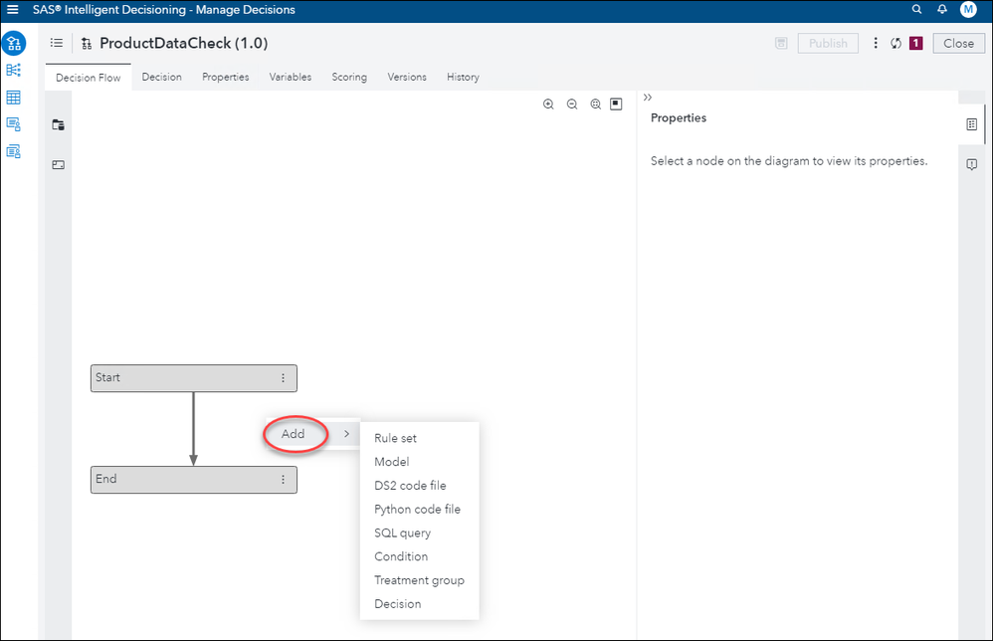Choose Treatment group menu item
The width and height of the screenshot is (993, 641).
[x=419, y=580]
